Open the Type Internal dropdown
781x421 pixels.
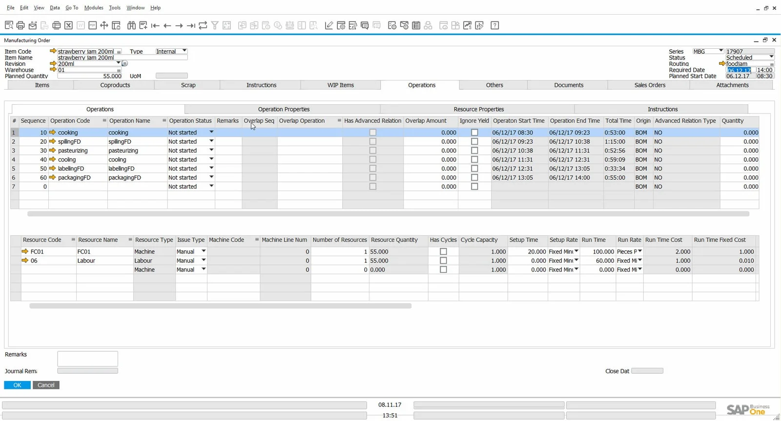coord(184,51)
